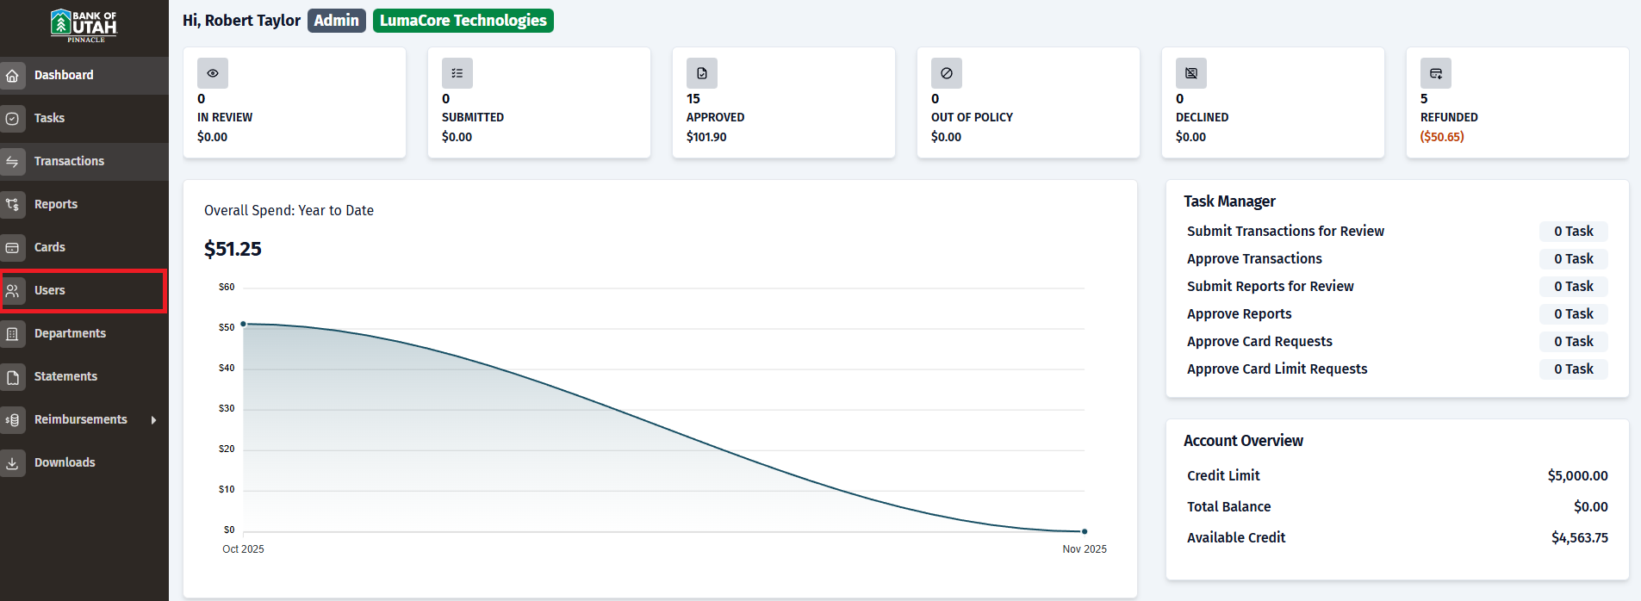Expand the Reimbursements submenu arrow

[x=153, y=420]
